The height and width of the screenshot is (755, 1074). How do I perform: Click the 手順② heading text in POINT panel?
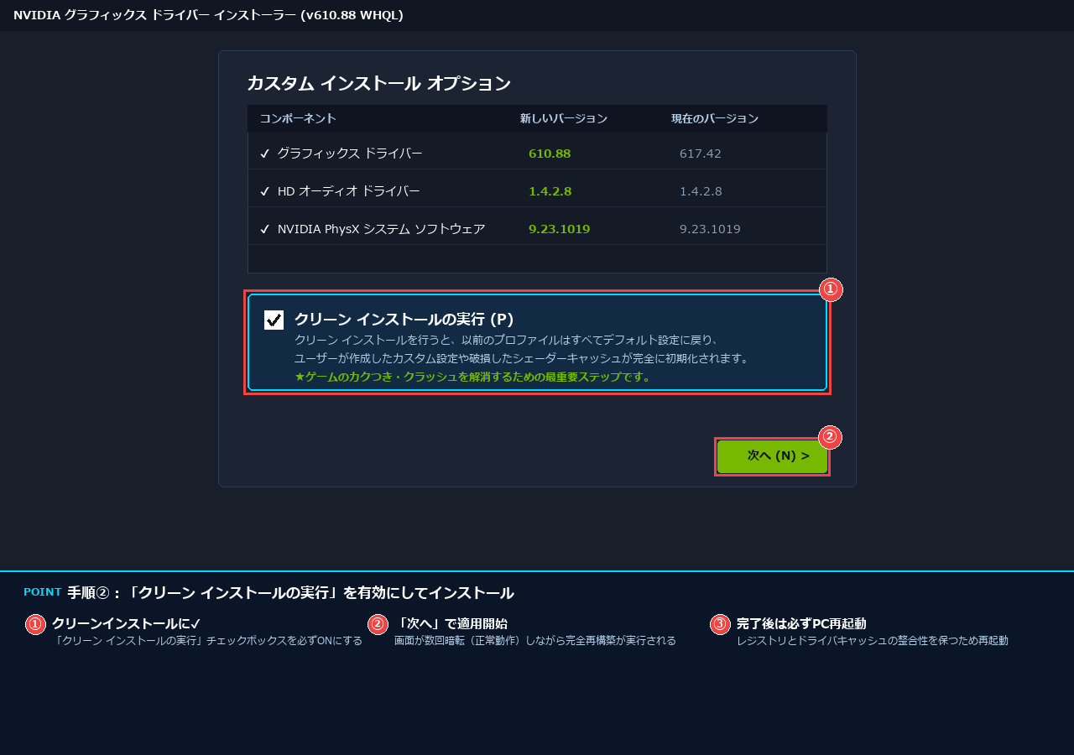tap(290, 593)
